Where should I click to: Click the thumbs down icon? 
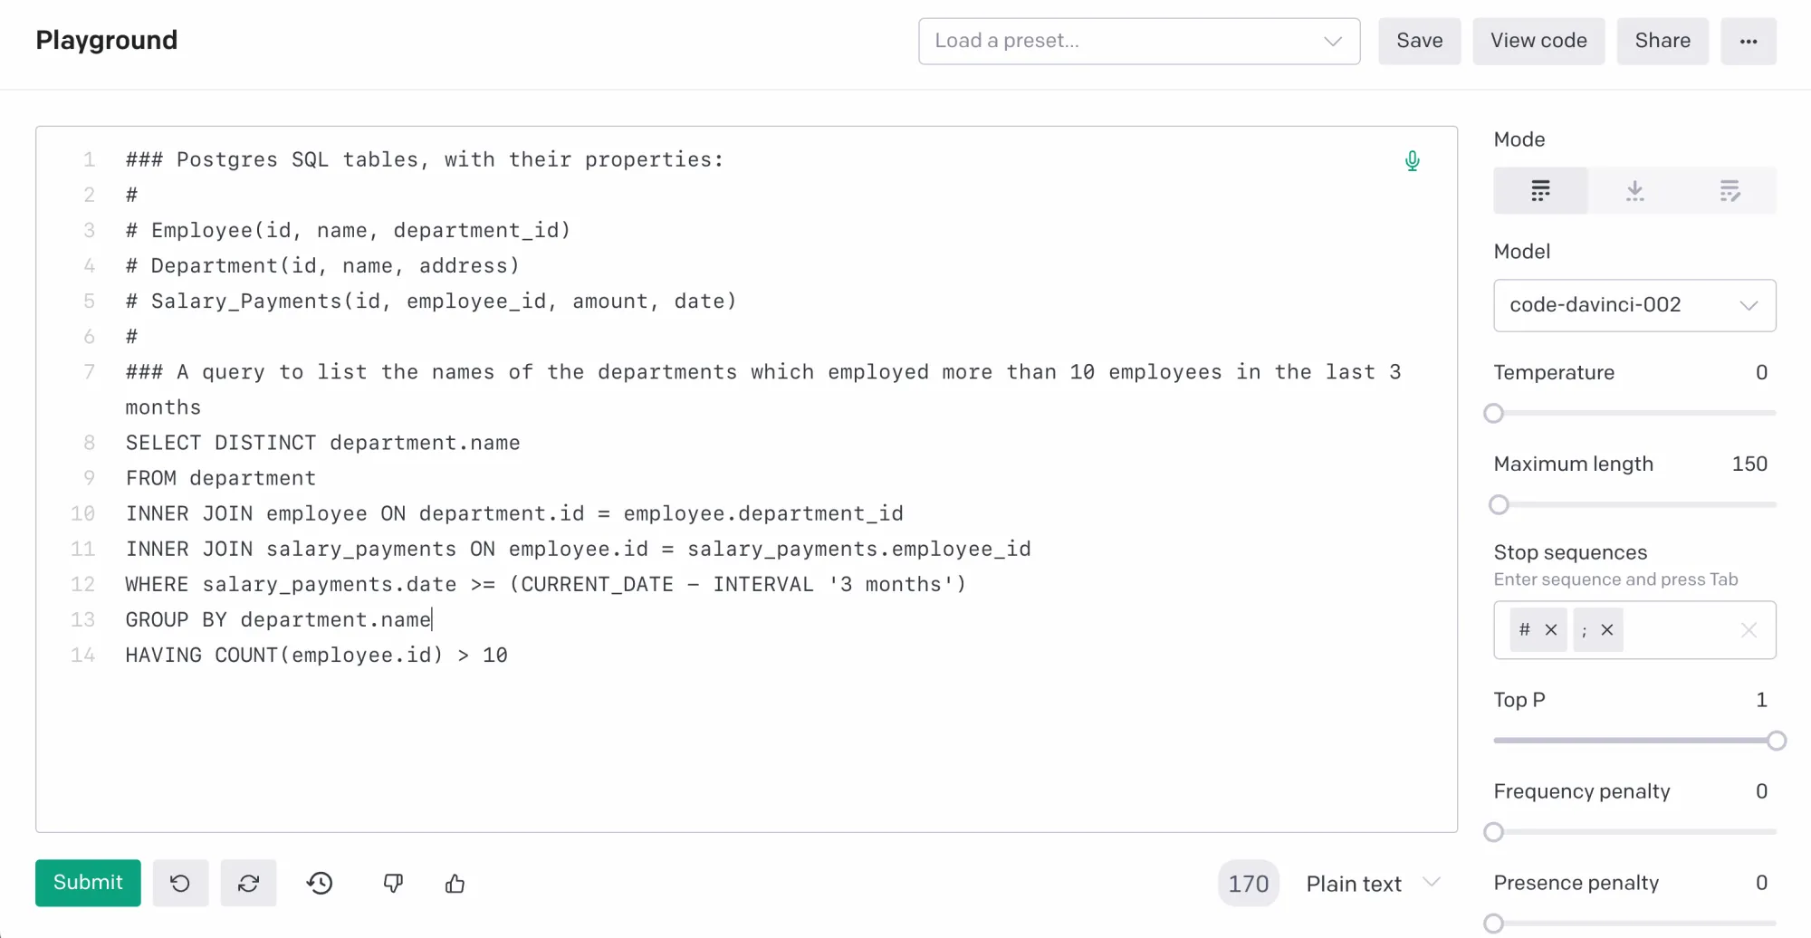[x=393, y=883]
